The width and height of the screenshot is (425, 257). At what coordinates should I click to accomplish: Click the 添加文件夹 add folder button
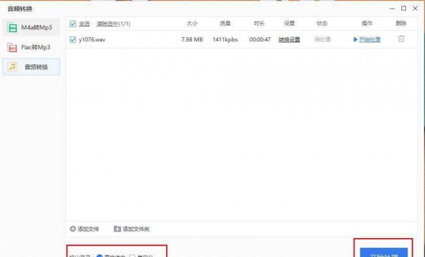point(131,229)
